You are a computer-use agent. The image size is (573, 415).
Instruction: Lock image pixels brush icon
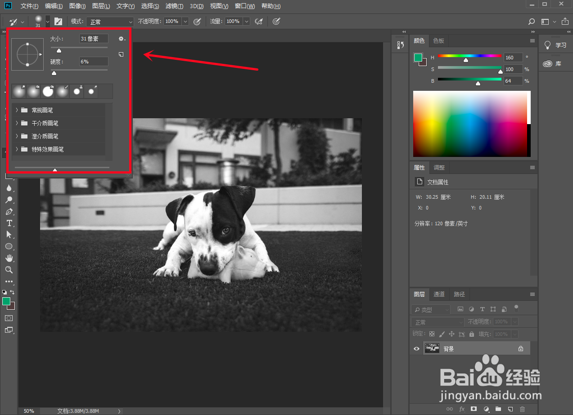442,334
